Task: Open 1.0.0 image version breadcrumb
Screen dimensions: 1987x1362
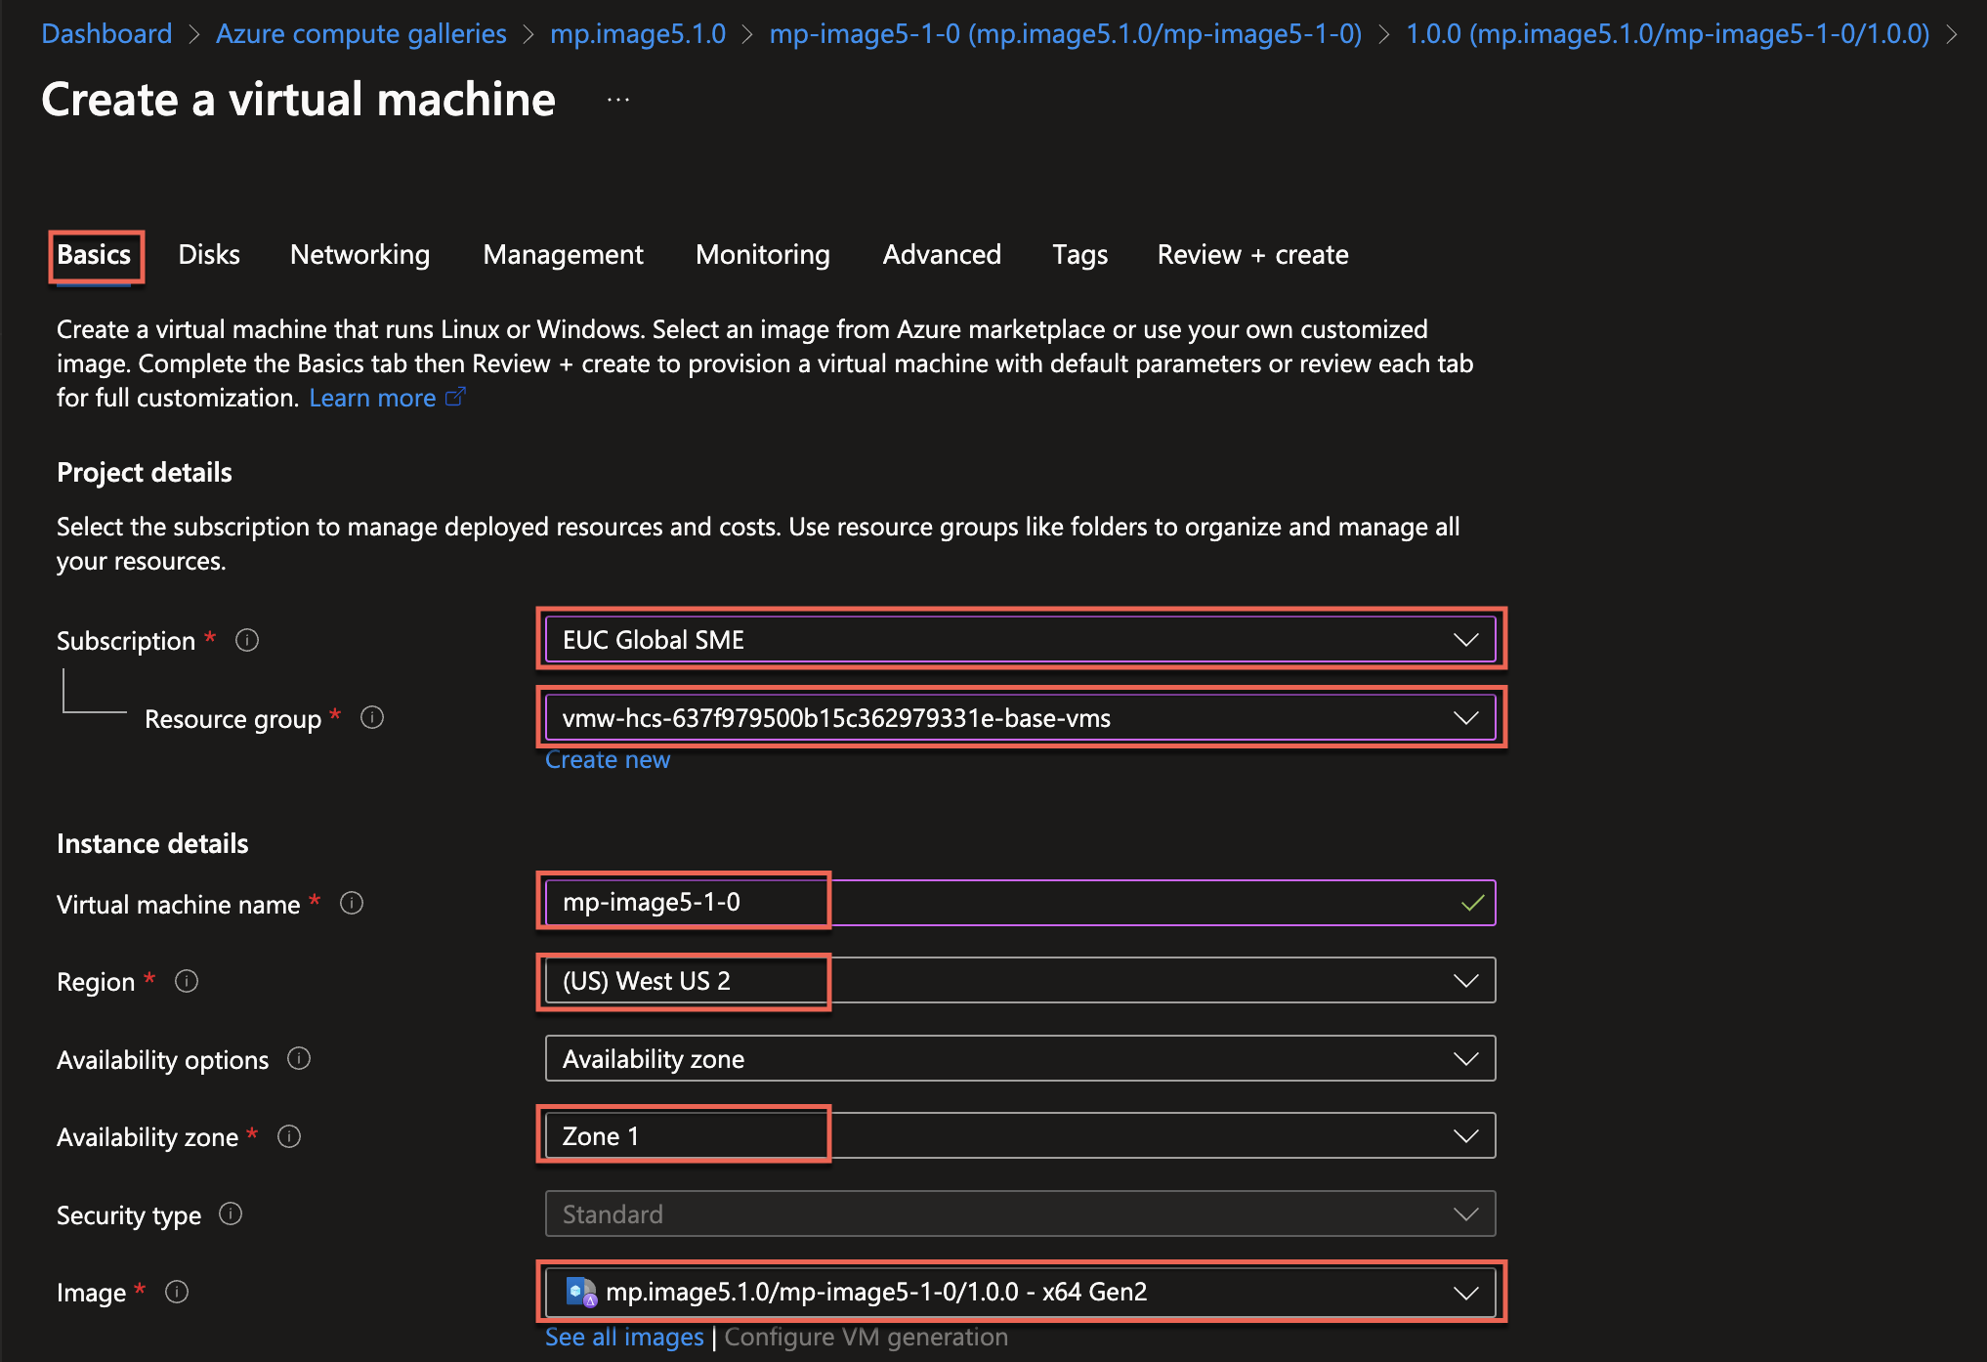Action: [x=1668, y=34]
